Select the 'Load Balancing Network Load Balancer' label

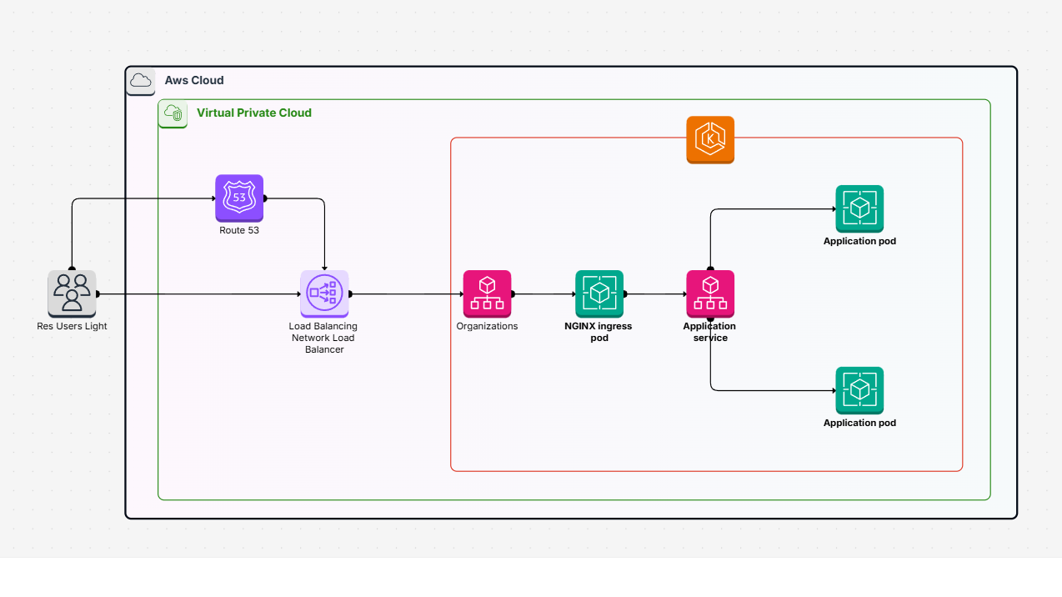[323, 338]
